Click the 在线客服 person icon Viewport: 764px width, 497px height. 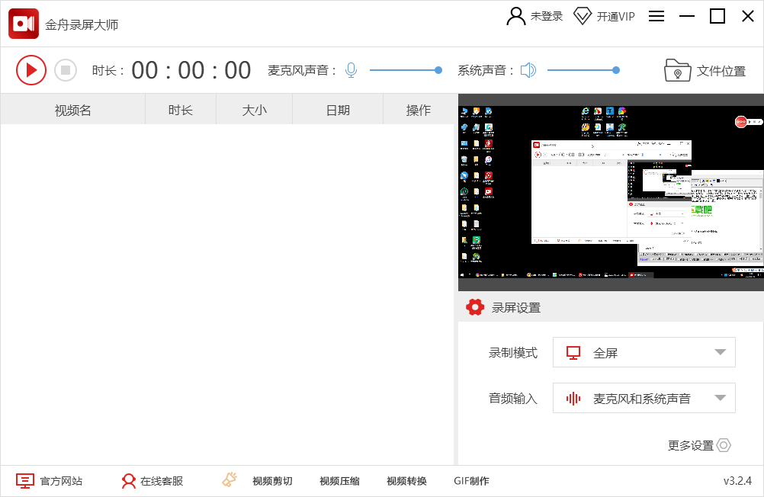129,481
